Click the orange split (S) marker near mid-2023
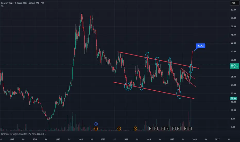Screen dimensions: 240x142 (135, 129)
